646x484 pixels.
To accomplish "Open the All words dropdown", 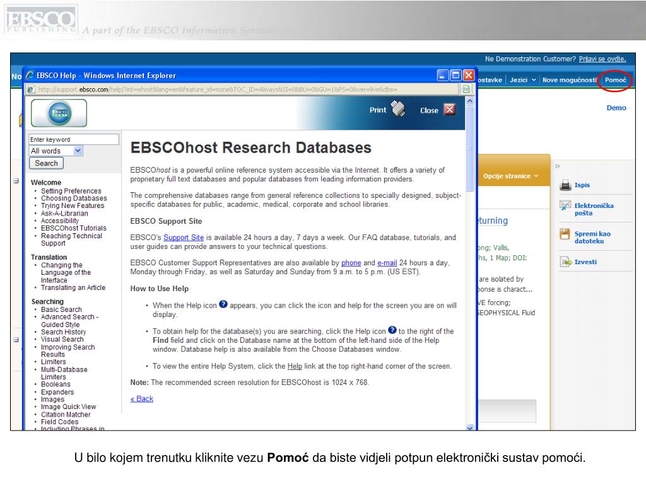I will click(78, 151).
